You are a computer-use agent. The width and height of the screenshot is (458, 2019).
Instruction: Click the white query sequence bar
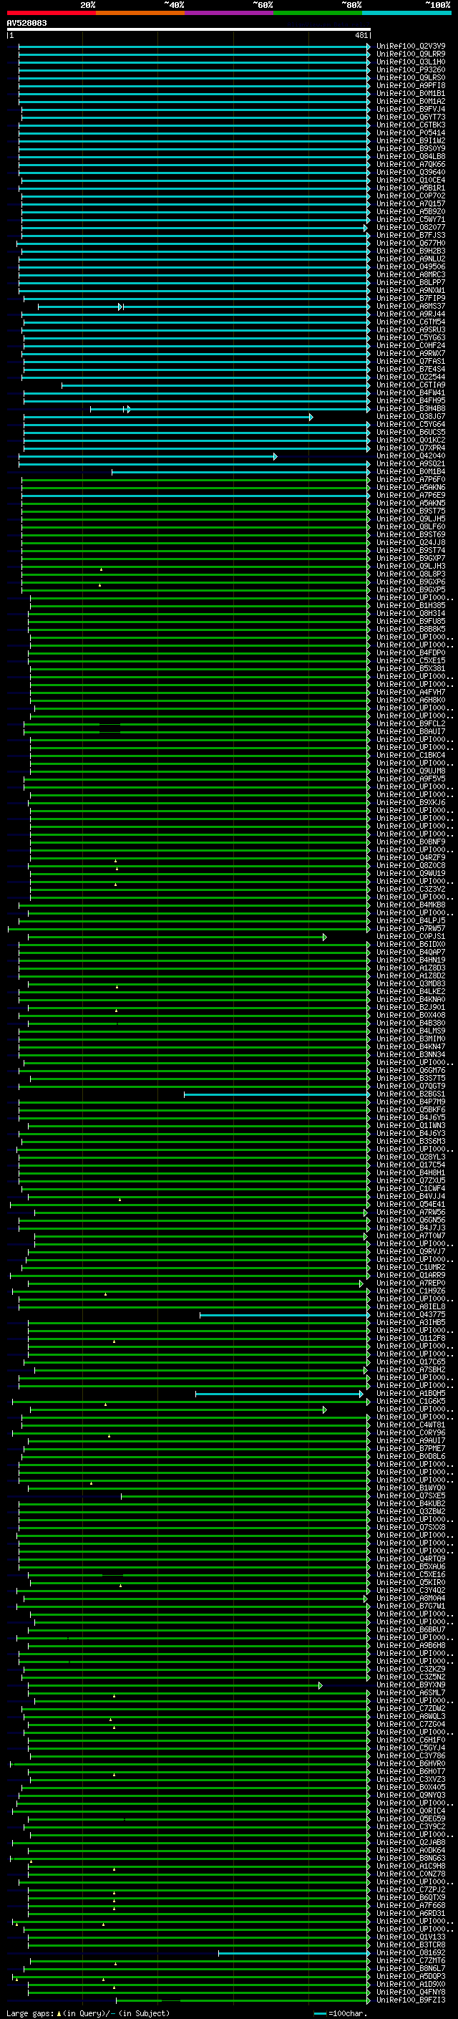coord(189,29)
